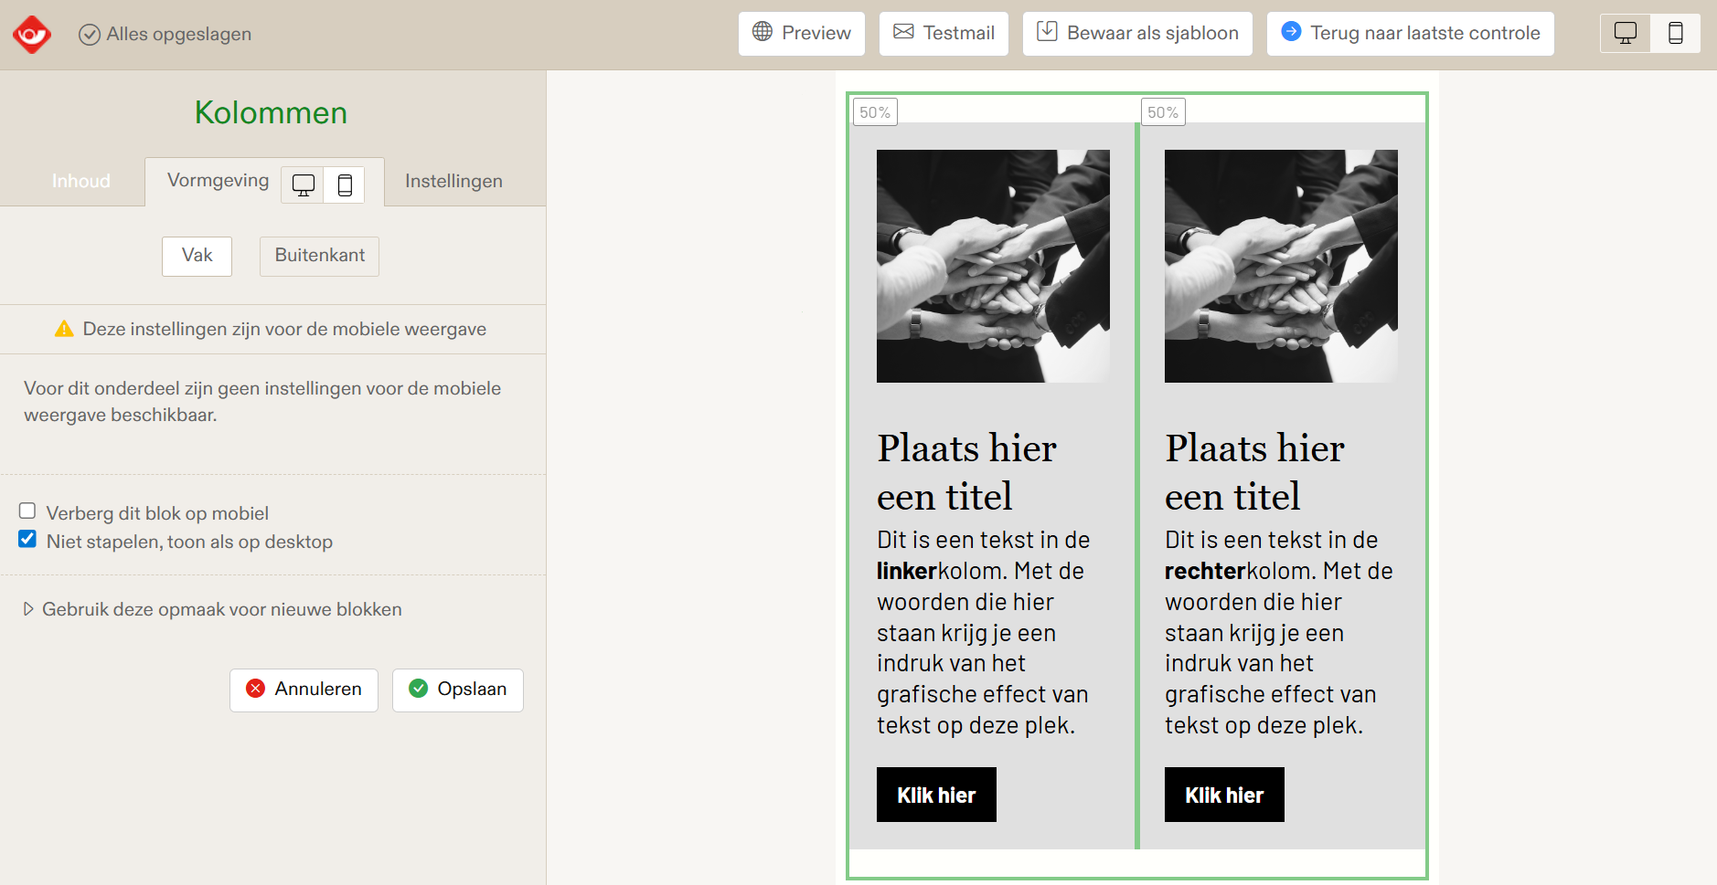The width and height of the screenshot is (1717, 885).
Task: Click the right column 50% width label
Action: [x=1163, y=112]
